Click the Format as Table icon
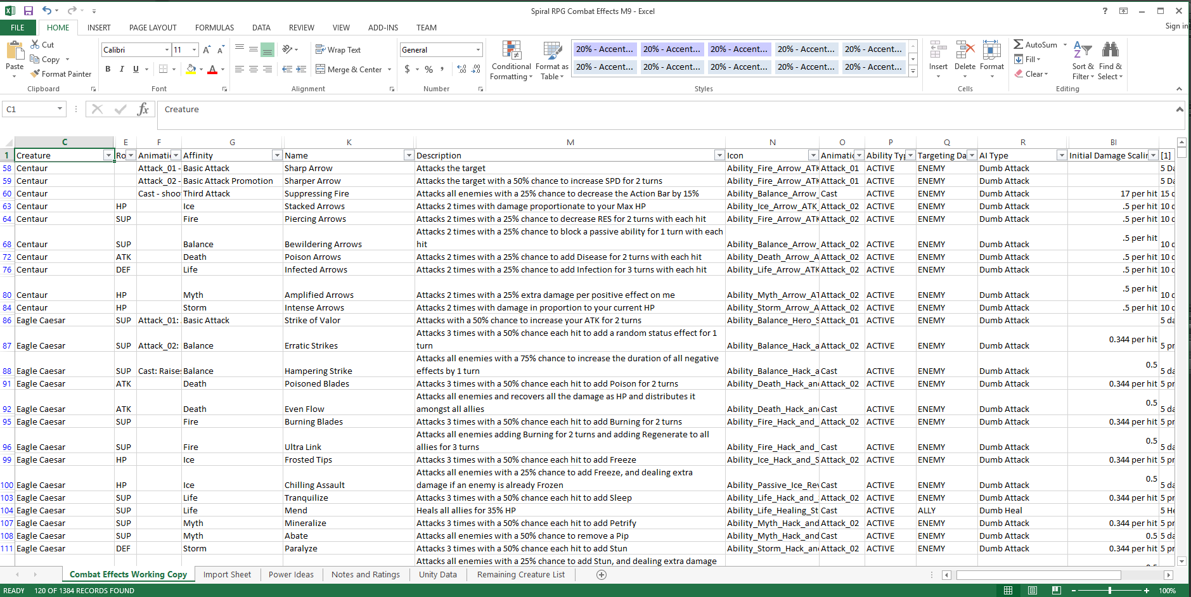Screen dimensions: 1191x597 click(551, 51)
